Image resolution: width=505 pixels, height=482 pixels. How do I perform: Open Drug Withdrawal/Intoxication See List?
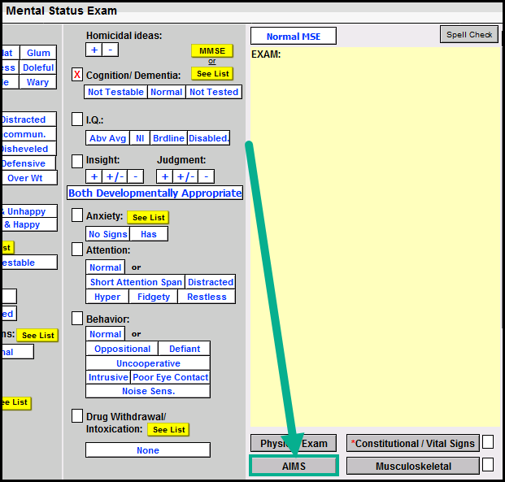pyautogui.click(x=169, y=429)
